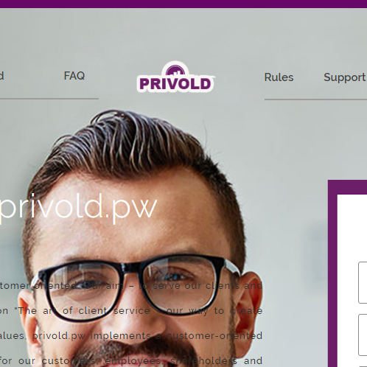Viewport: 367px width, 367px height.
Task: Click the man's glasses in the hero photo
Action: [x=135, y=286]
